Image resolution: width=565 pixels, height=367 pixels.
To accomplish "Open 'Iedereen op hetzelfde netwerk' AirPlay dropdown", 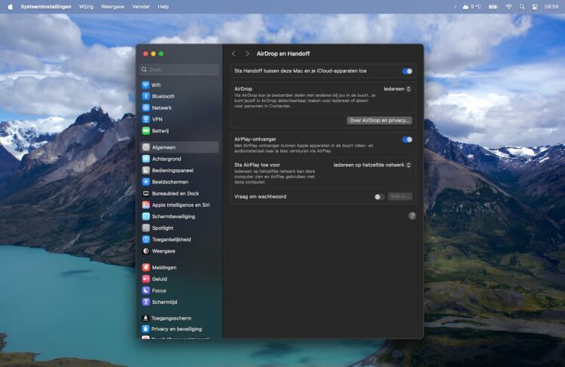I will pos(372,165).
